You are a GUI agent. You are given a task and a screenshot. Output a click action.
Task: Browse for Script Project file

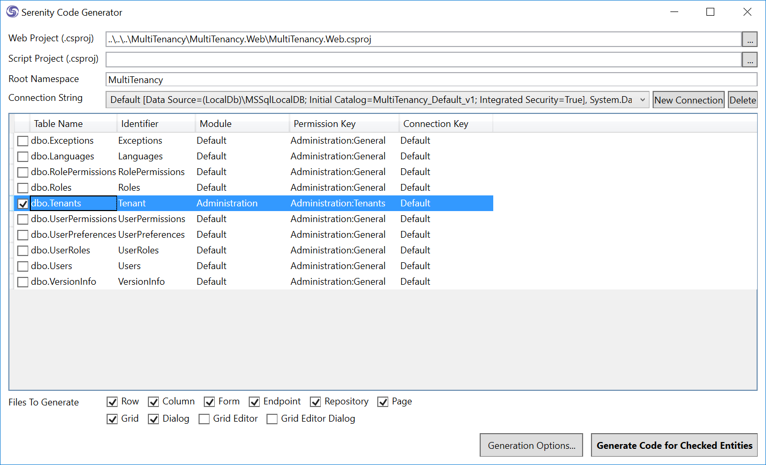coord(749,60)
